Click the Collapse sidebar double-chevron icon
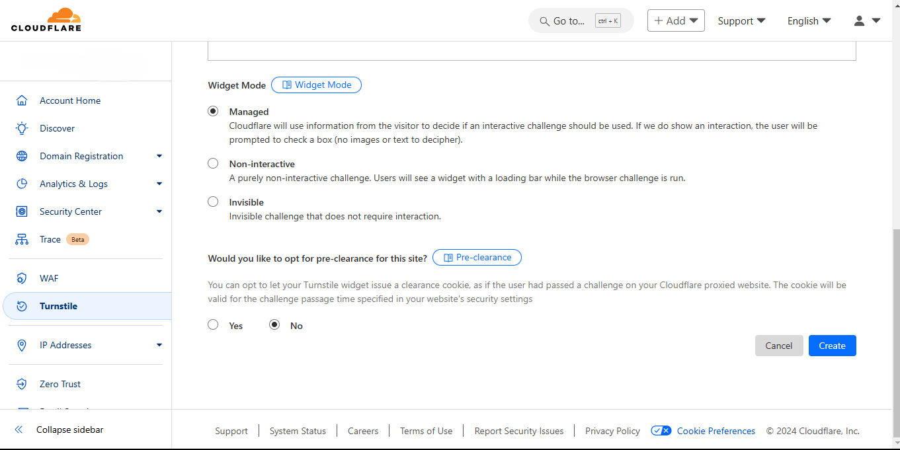The image size is (900, 450). 19,430
